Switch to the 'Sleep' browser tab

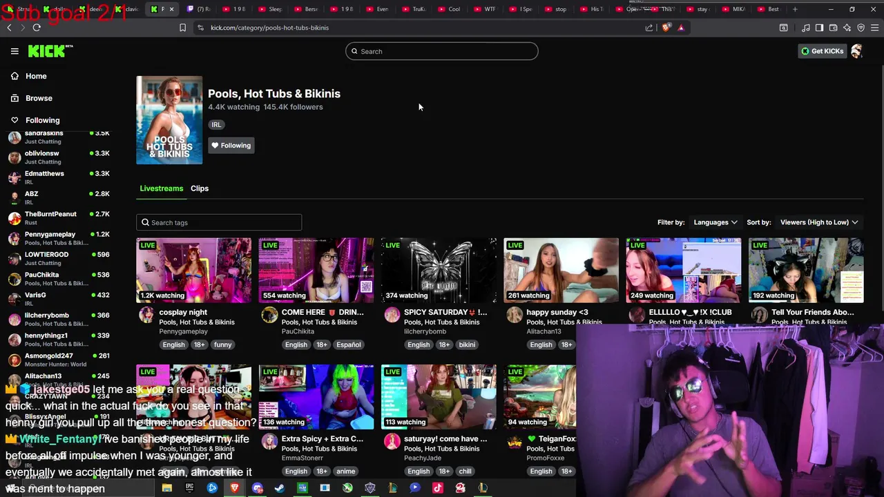[271, 9]
